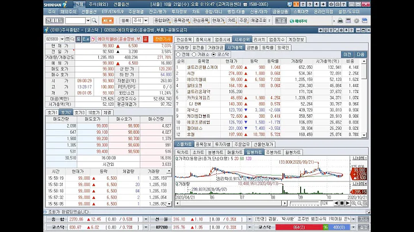Zoom in the chart with the plus magnifier
414x232 pixels.
pos(354,203)
